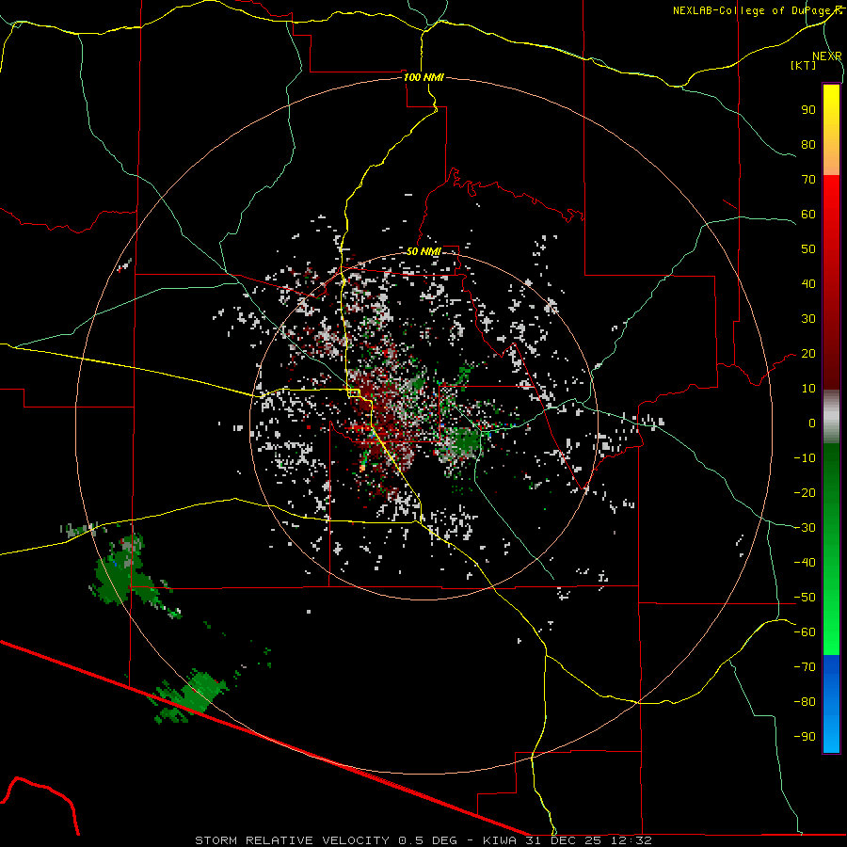Select the 30 value on the velocity scale

tap(808, 319)
